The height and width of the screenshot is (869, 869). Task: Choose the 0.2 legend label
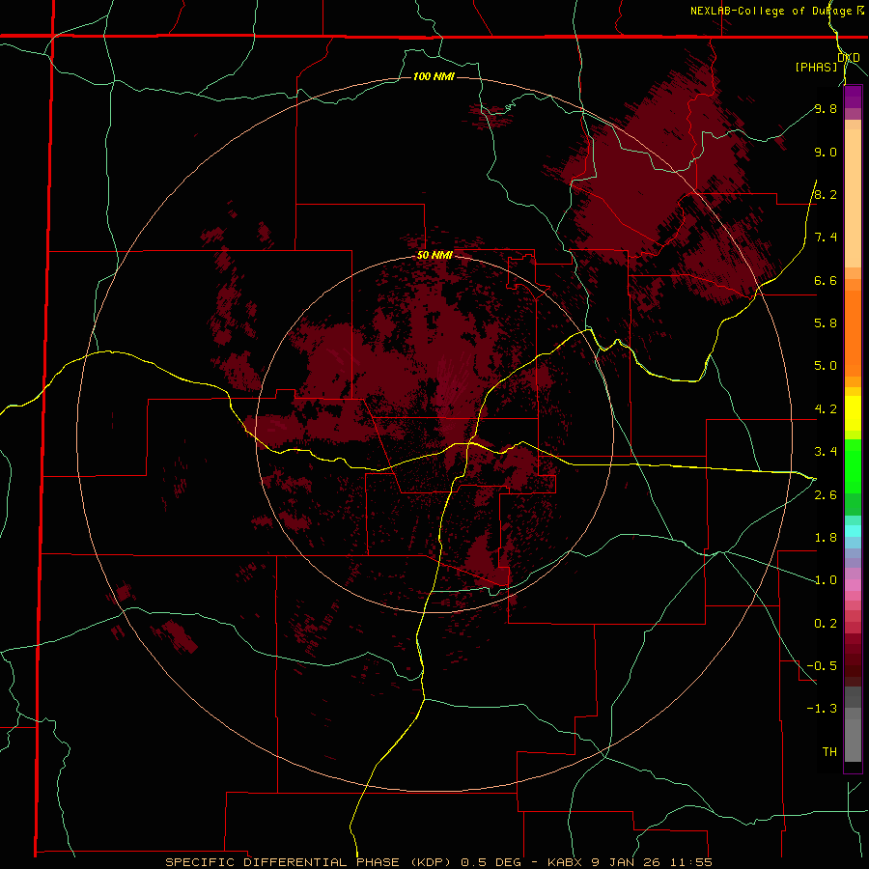coord(826,624)
